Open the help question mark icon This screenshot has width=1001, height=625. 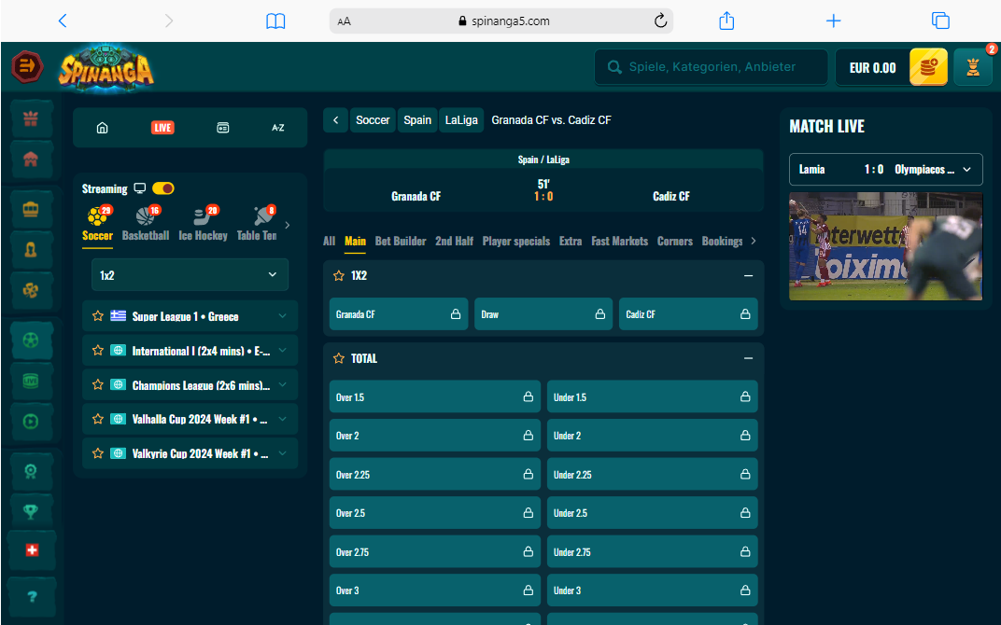[32, 596]
